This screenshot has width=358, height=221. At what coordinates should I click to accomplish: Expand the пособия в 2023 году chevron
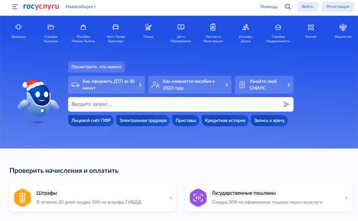[227, 85]
